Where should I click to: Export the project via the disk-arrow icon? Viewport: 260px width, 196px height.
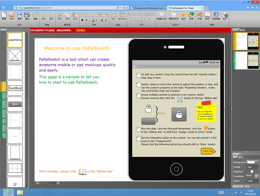[27, 16]
